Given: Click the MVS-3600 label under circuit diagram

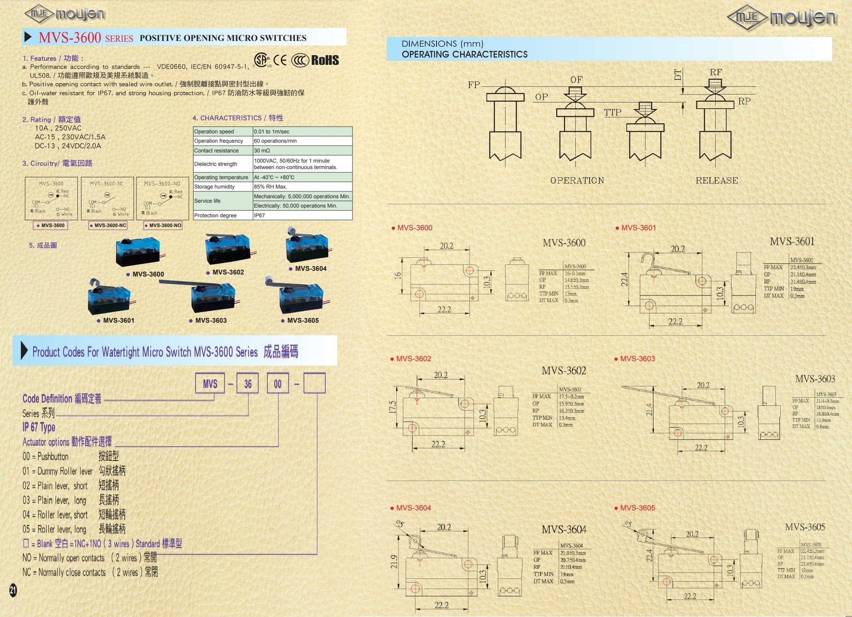Looking at the screenshot, I should tap(51, 225).
